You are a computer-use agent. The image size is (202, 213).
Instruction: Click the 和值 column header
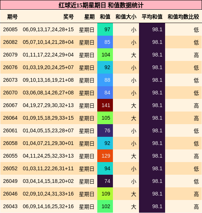[x=105, y=17]
